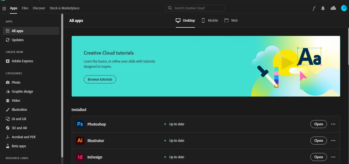
Task: Open more options for Illustrator
Action: point(333,141)
